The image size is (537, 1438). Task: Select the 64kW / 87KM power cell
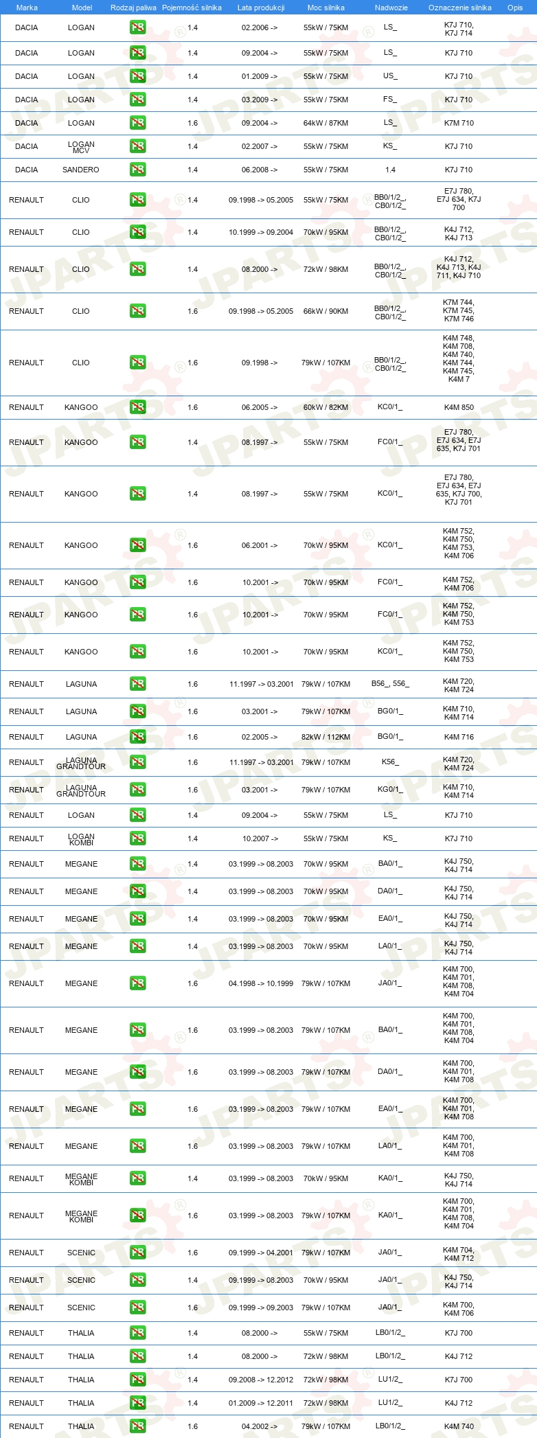coord(325,123)
